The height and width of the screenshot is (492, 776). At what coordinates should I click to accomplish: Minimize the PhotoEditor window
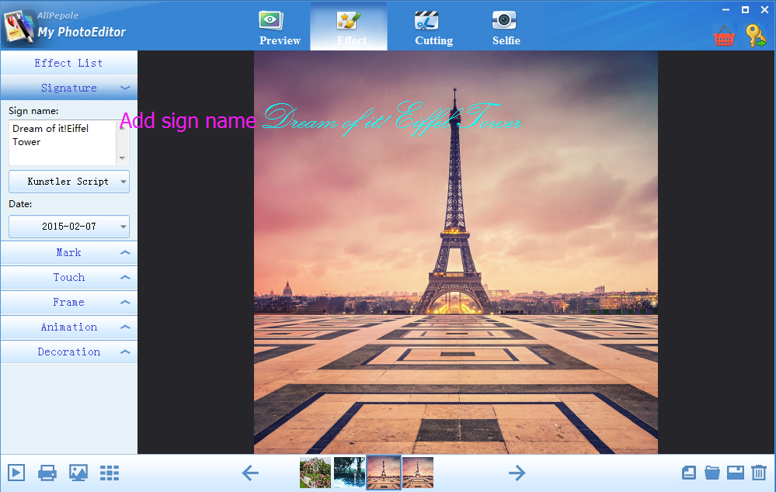pyautogui.click(x=726, y=9)
